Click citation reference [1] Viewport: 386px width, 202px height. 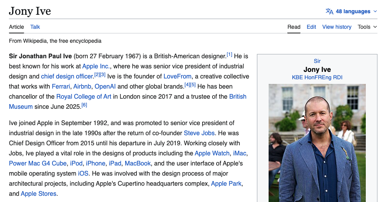coord(229,54)
